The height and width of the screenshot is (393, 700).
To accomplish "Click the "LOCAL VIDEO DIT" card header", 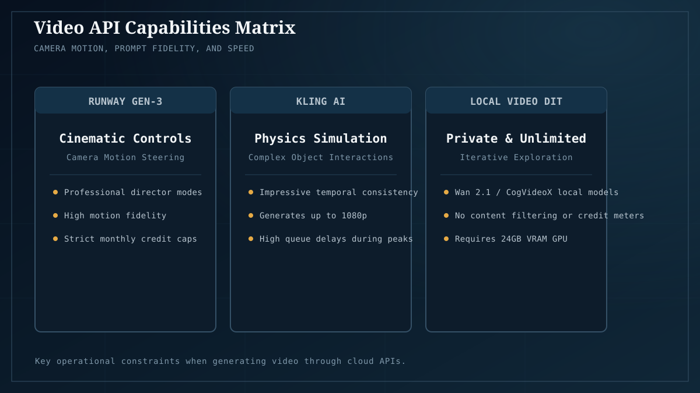I will [516, 101].
